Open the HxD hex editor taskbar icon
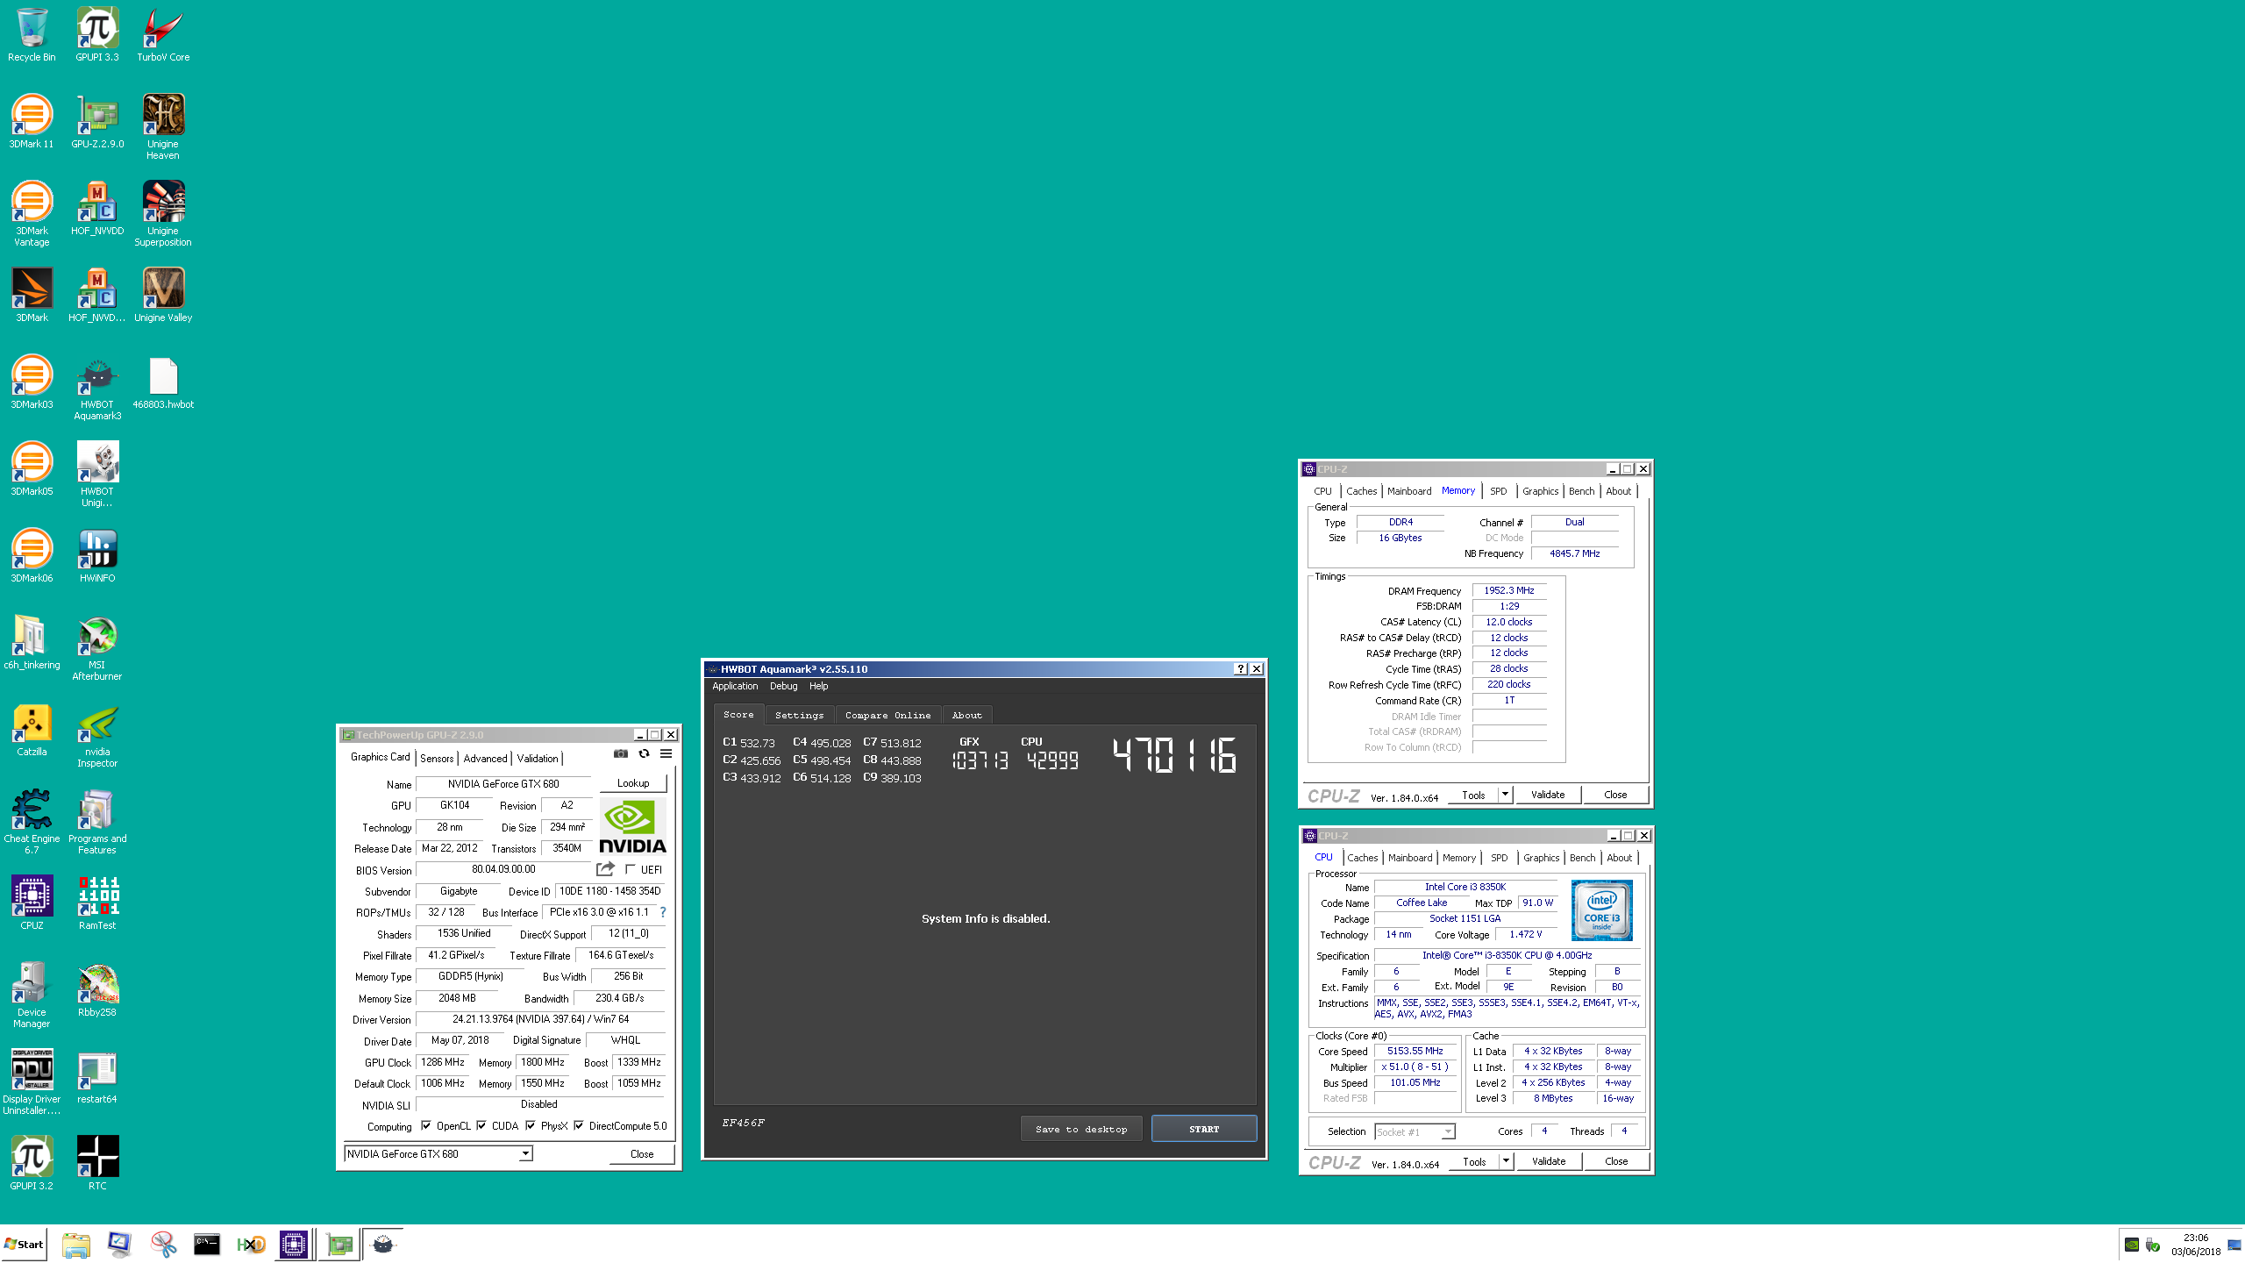Image resolution: width=2245 pixels, height=1263 pixels. [251, 1244]
